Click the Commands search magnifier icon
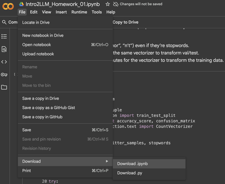225x184 pixels. (x=4, y=22)
